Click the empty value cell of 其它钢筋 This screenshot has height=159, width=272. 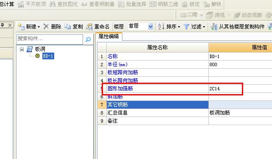pyautogui.click(x=240, y=105)
